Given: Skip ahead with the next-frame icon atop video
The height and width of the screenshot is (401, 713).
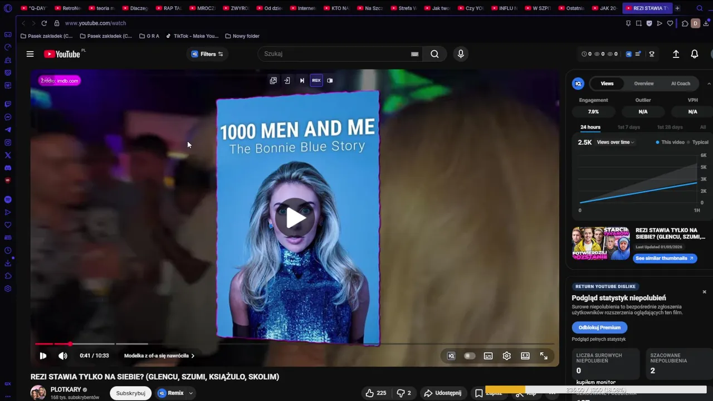Looking at the screenshot, I should coord(302,81).
